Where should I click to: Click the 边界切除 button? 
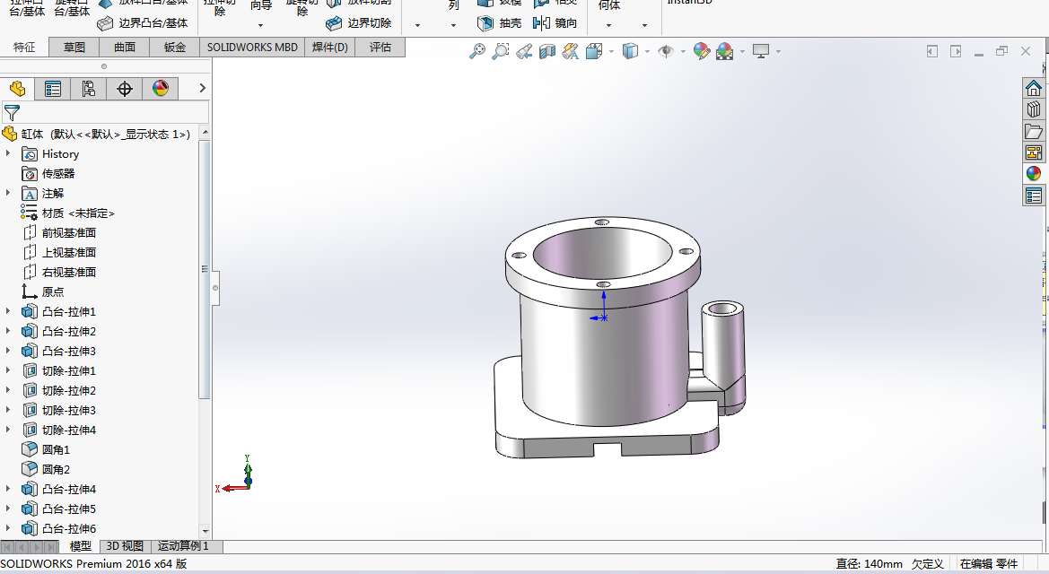coord(359,22)
